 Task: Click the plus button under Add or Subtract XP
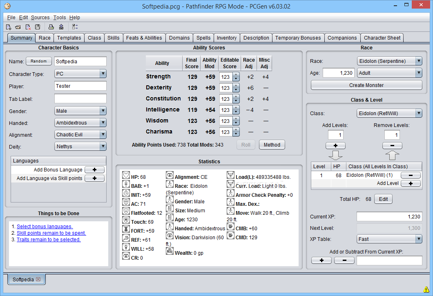(321, 260)
